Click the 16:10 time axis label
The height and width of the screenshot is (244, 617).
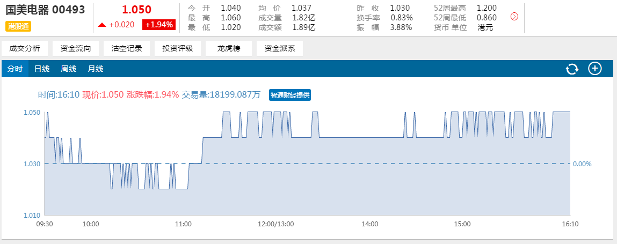point(570,224)
